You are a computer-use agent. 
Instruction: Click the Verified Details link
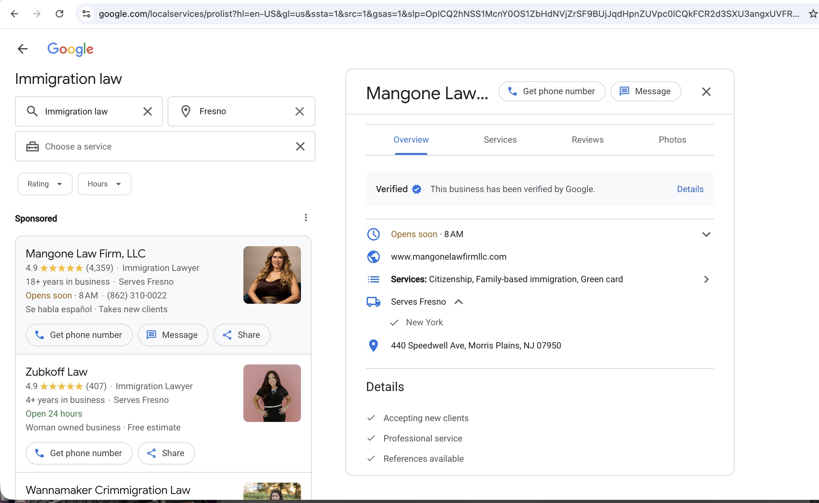point(690,189)
